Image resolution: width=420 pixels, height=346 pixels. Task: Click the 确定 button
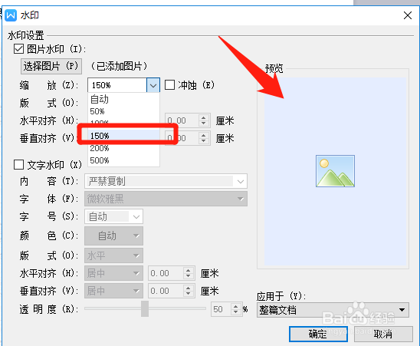pyautogui.click(x=319, y=334)
